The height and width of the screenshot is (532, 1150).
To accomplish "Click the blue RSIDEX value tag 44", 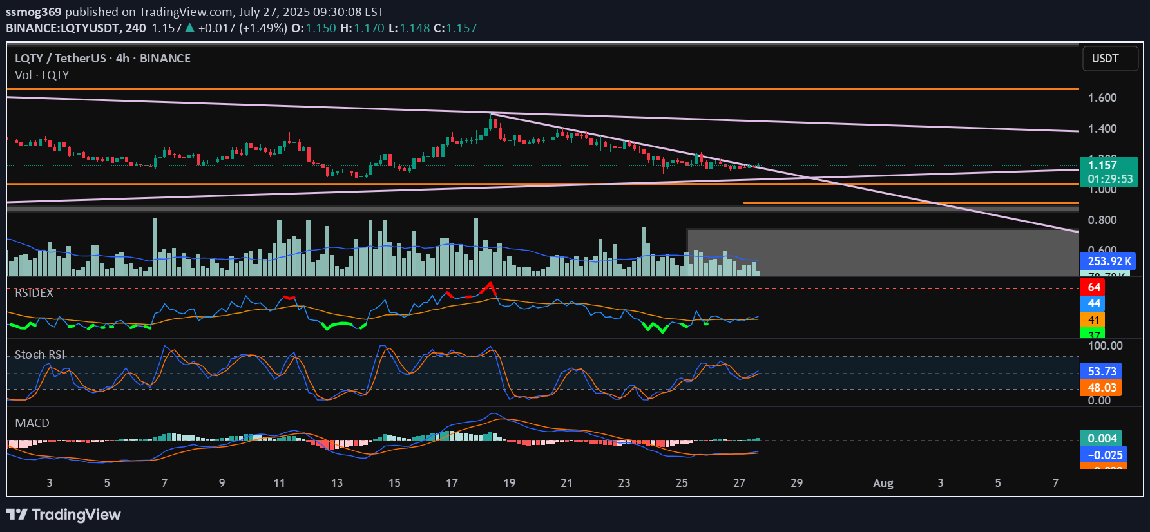I will pos(1093,303).
